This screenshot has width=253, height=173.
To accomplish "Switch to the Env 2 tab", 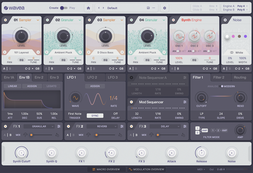I will click(39, 77).
